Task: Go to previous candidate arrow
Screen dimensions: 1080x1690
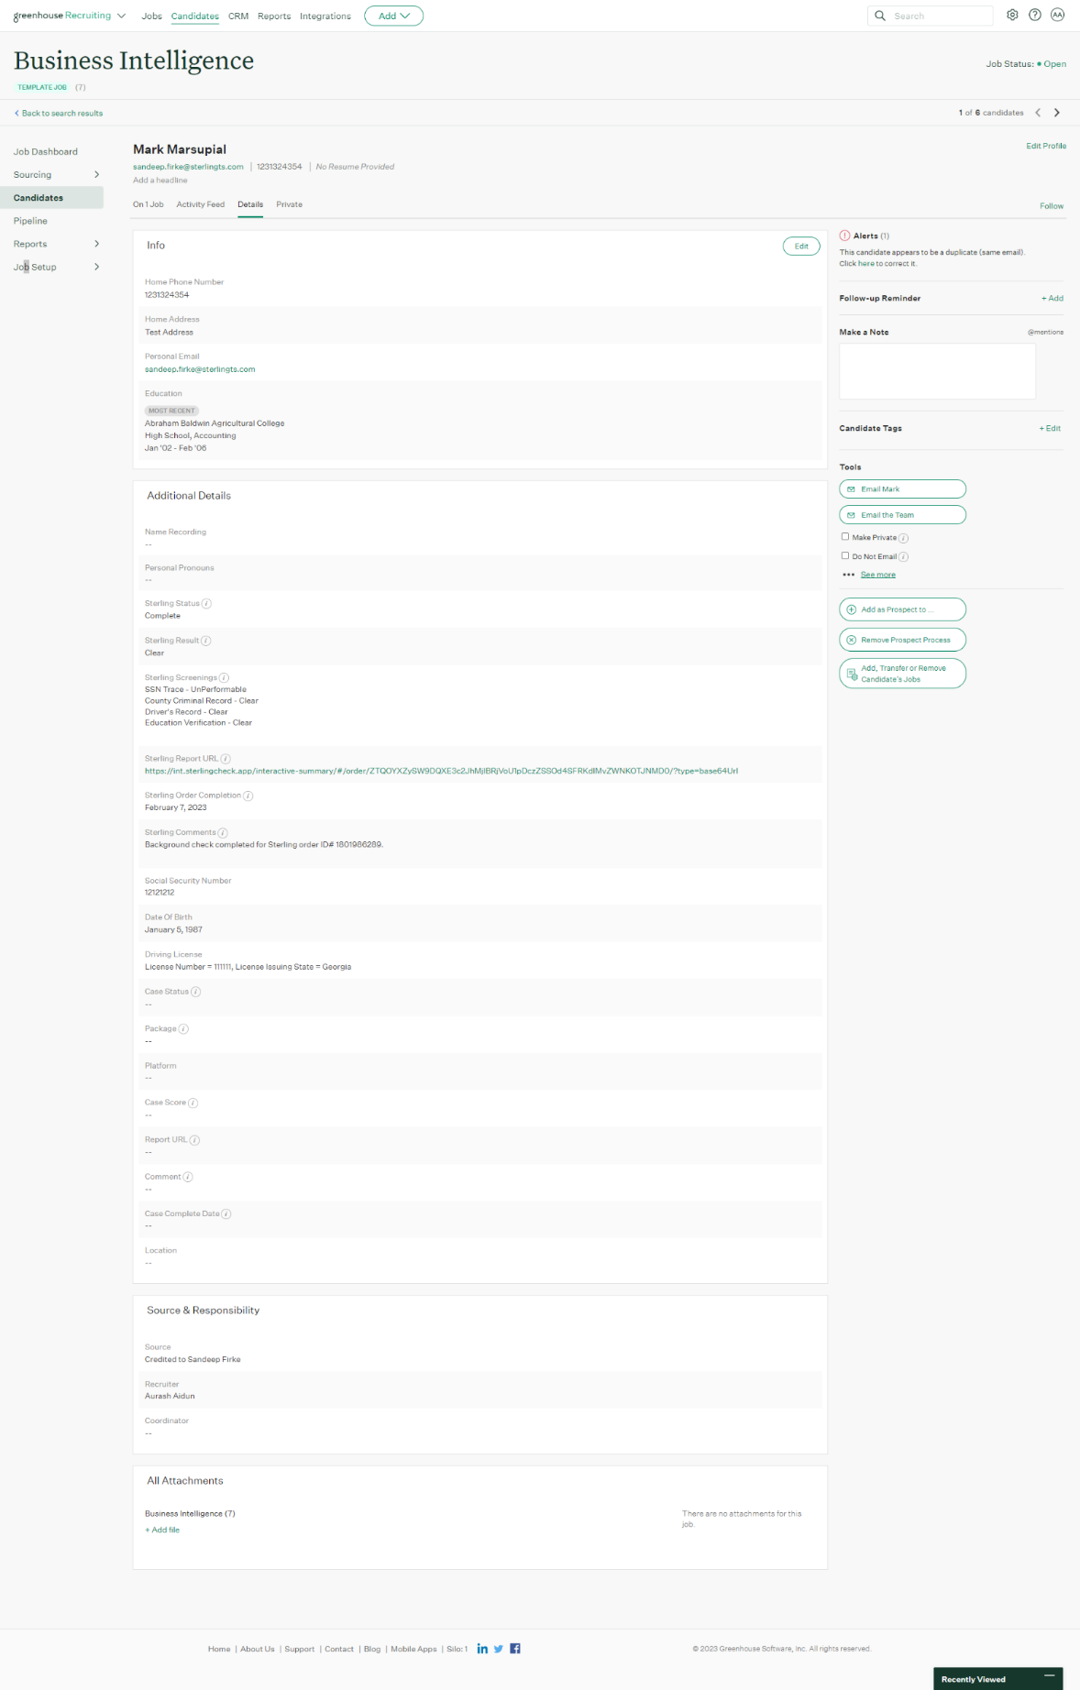Action: (x=1038, y=113)
